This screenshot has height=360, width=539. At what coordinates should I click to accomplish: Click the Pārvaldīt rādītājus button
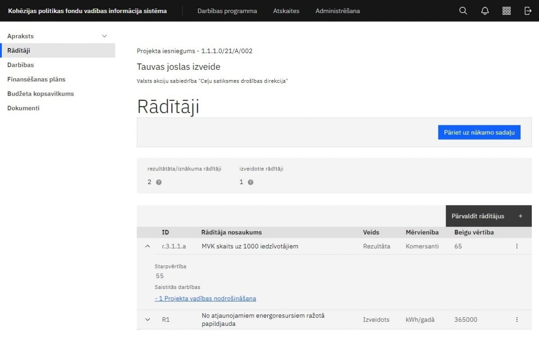pyautogui.click(x=489, y=216)
